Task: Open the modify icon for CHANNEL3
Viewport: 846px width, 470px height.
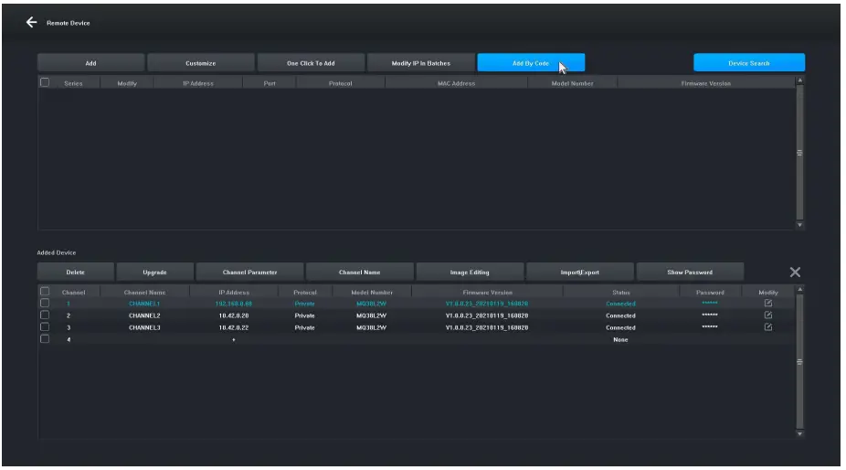Action: coord(767,326)
